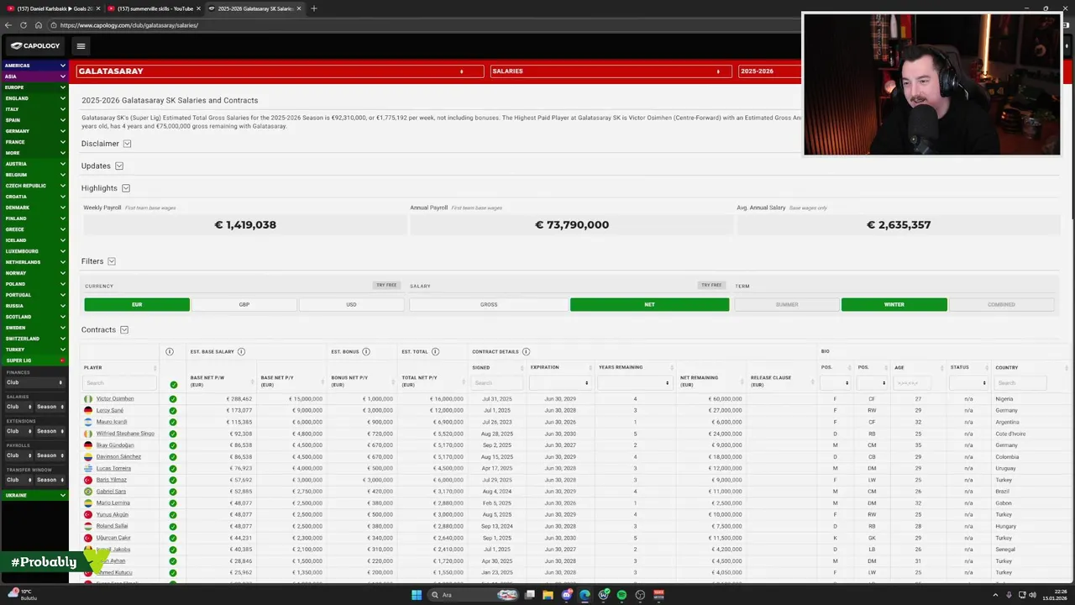This screenshot has height=605, width=1075.
Task: Open Finances Club dropdown in sidebar
Action: click(34, 382)
